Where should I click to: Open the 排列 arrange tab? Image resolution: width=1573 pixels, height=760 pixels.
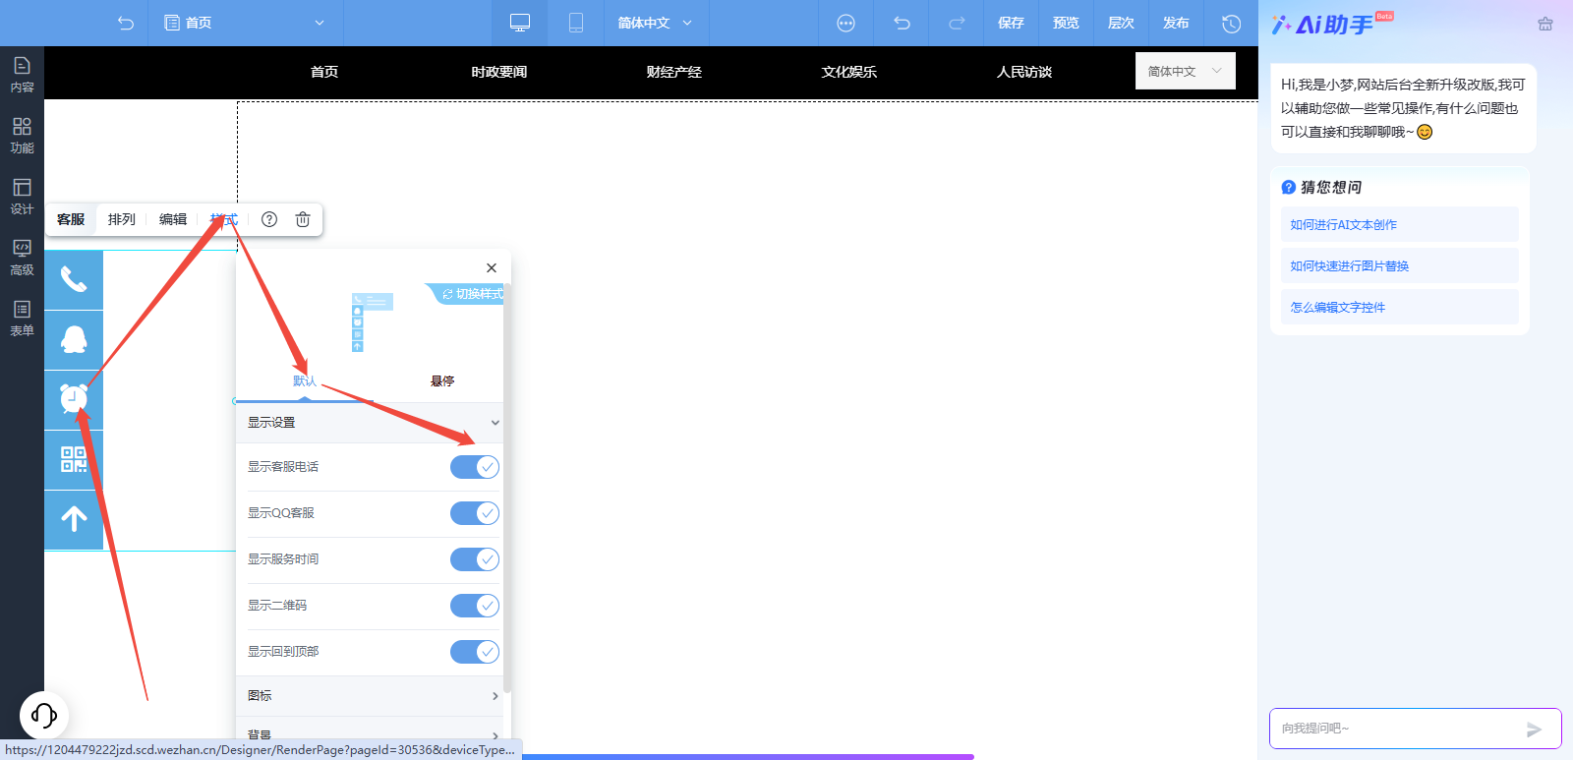pyautogui.click(x=122, y=219)
